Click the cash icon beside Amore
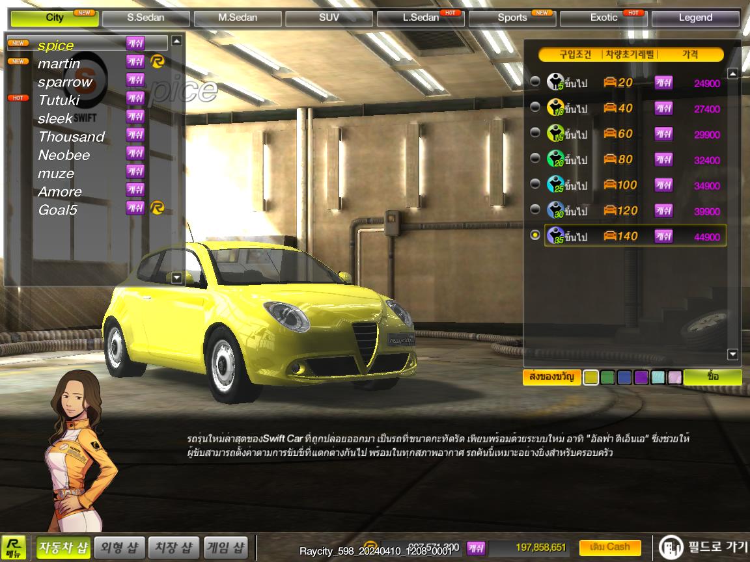 pyautogui.click(x=135, y=190)
